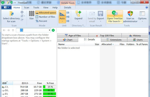Screen dimensions: 150x97
Task: Switch to Percent mode
Action: [41, 21]
